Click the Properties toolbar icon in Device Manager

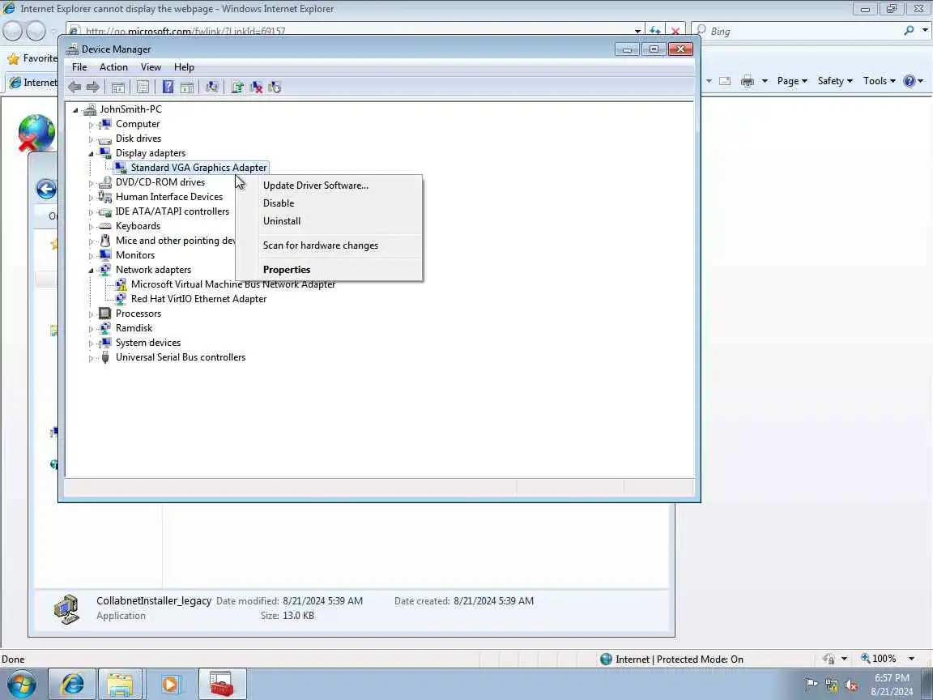(143, 87)
